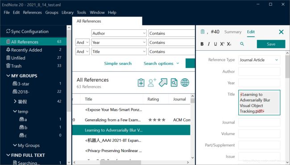Add a new reference with clipboard-plus icon

coord(141,82)
